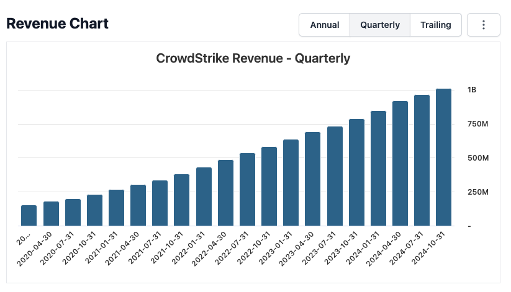Click the 500M y-axis label
This screenshot has height=292, width=511.
478,158
